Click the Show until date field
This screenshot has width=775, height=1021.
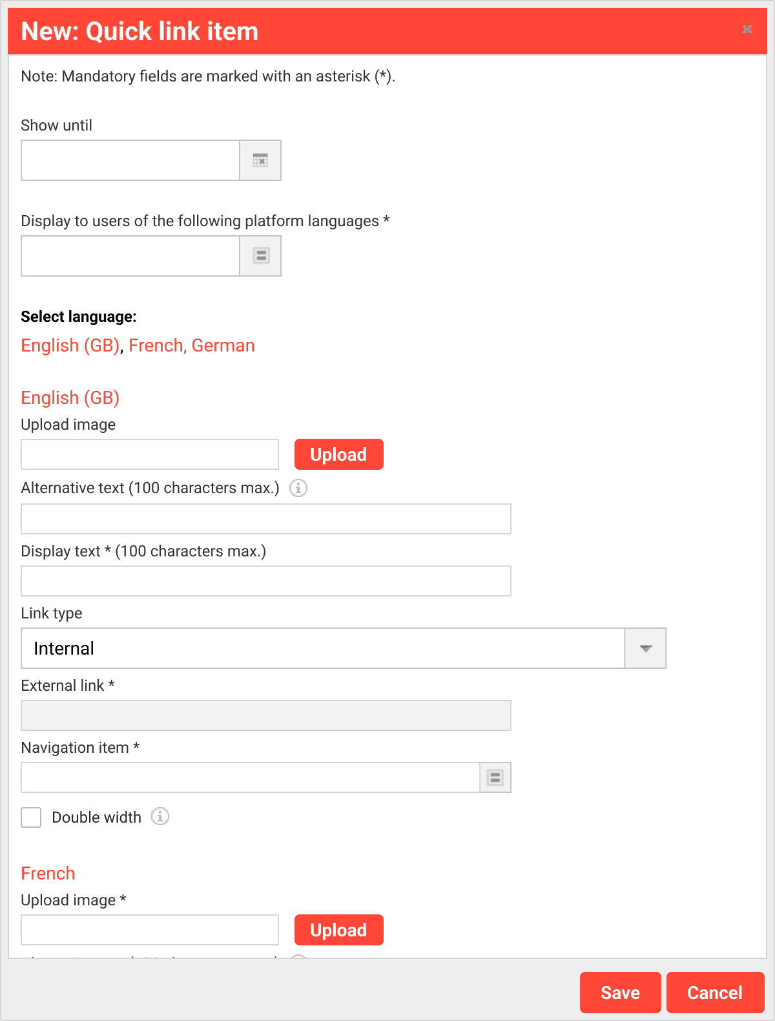129,160
